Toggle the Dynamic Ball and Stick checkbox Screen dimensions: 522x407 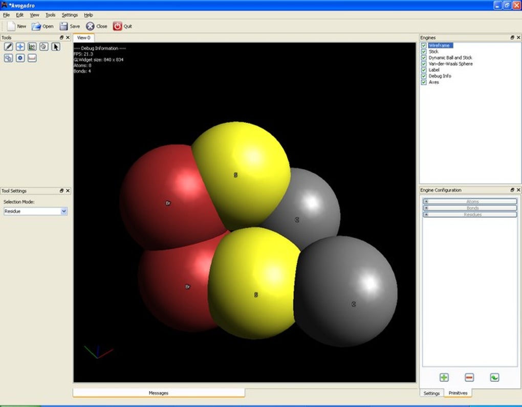(x=424, y=58)
